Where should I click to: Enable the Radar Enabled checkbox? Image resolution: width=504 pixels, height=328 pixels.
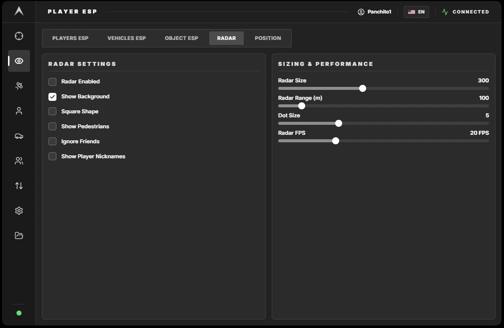(x=52, y=81)
